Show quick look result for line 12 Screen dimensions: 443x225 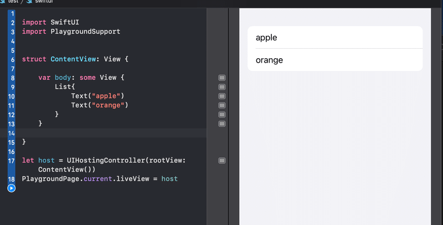(x=222, y=115)
